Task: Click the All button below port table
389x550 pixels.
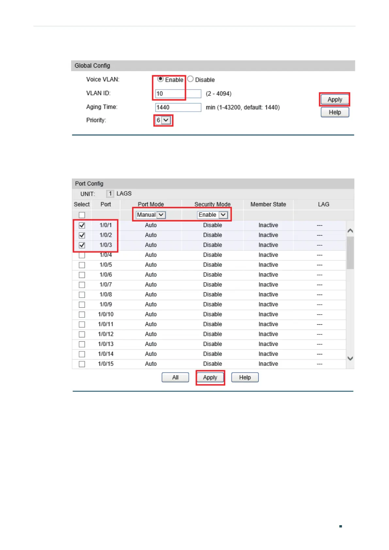Action: point(175,378)
